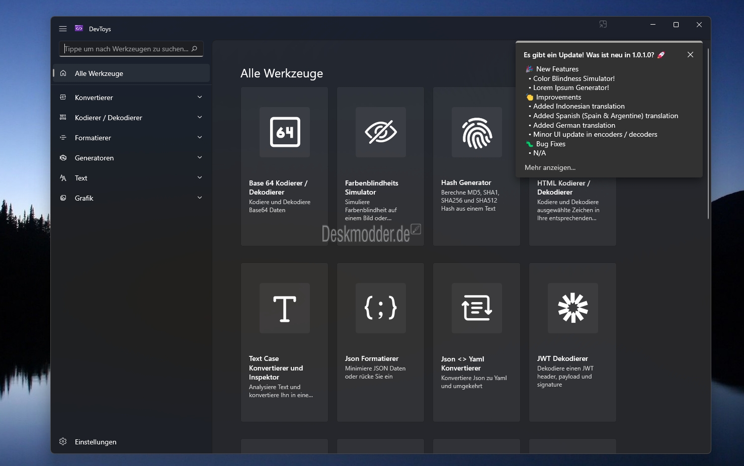Screen dimensions: 744x466
Task: Click the Formatierer sidebar icon
Action: [x=63, y=138]
